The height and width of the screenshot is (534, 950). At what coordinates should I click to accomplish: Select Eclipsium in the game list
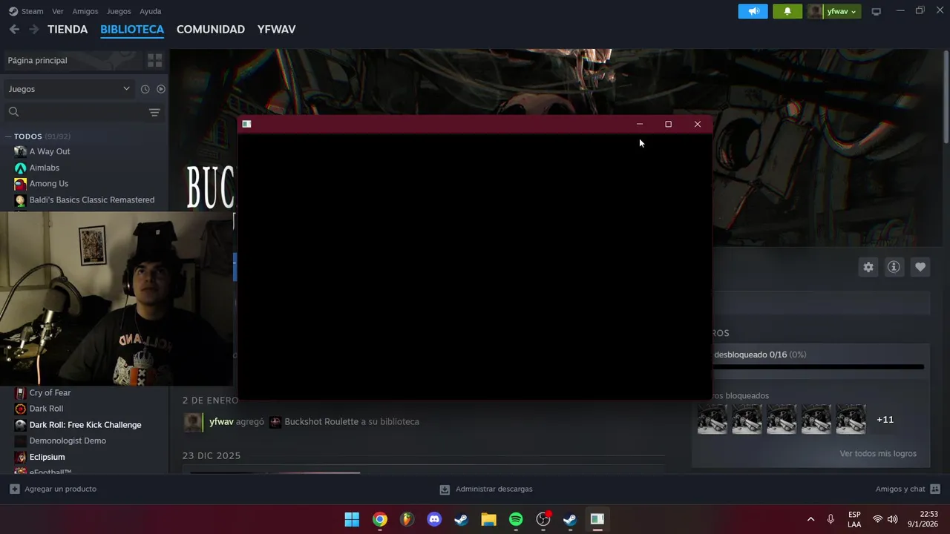47,457
